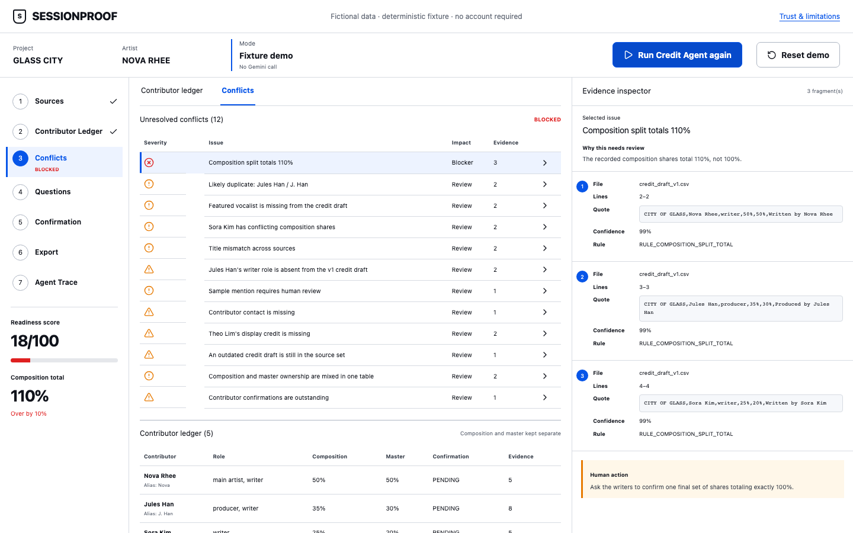The height and width of the screenshot is (533, 853).
Task: Switch to the Contributor ledger tab
Action: (x=172, y=91)
